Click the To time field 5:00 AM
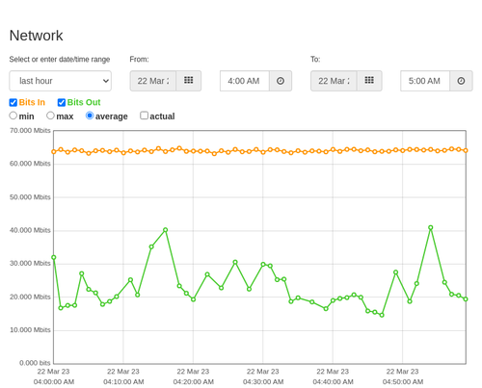 425,81
